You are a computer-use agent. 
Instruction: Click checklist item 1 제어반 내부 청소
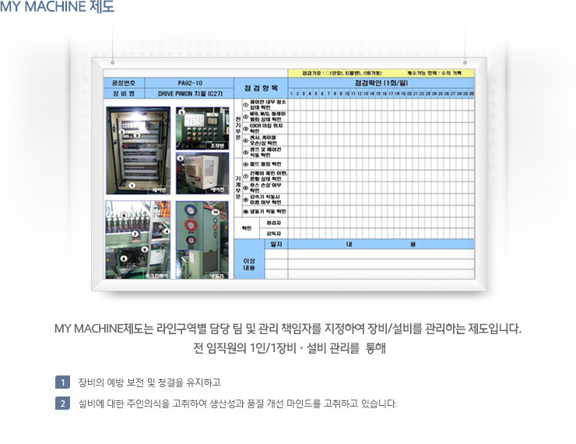tap(265, 104)
